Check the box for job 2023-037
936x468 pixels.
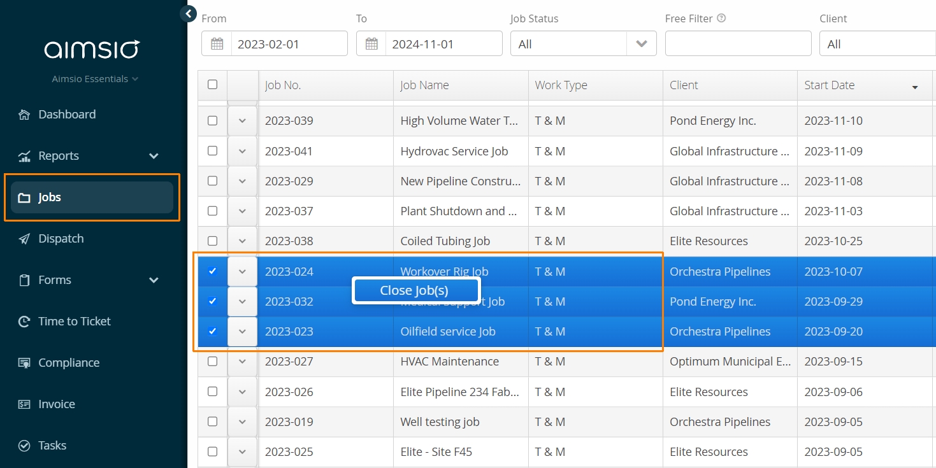click(x=213, y=211)
